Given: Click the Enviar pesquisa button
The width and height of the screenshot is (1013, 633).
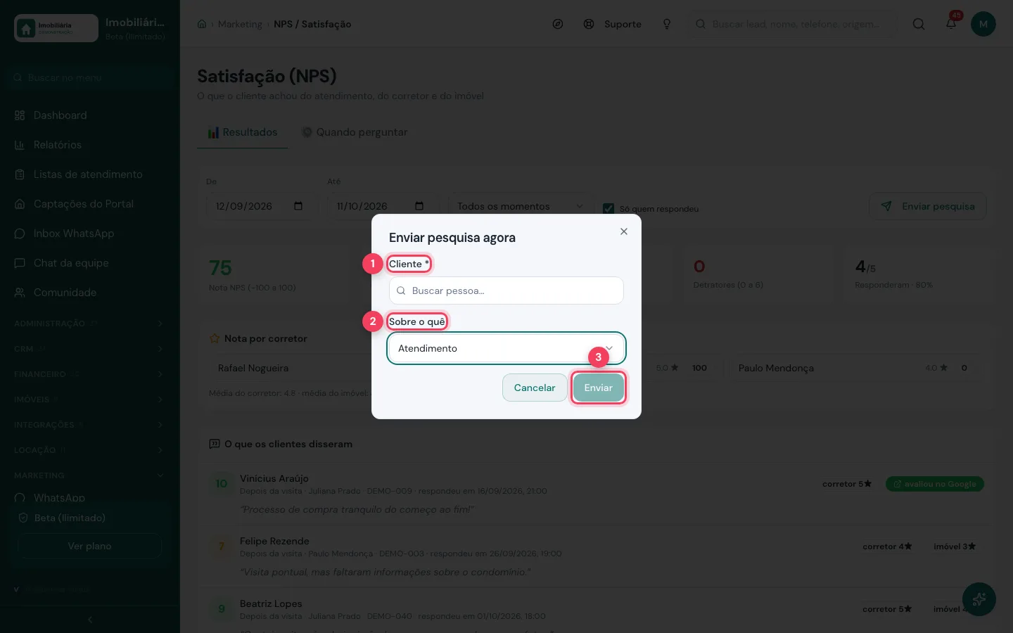Looking at the screenshot, I should coord(928,206).
